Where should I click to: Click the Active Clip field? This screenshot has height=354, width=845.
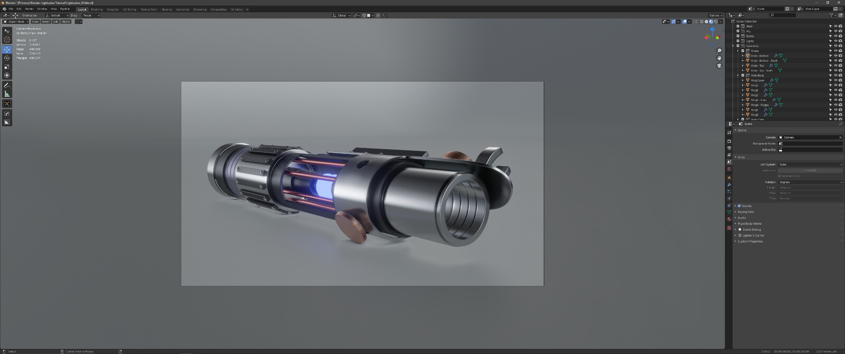(x=810, y=150)
